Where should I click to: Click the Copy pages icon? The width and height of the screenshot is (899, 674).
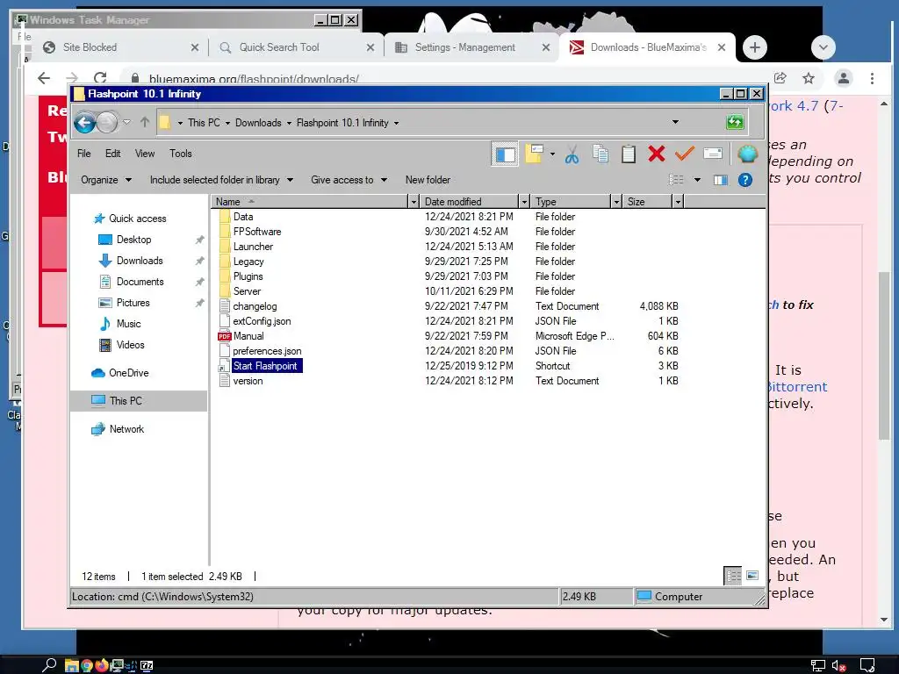tap(601, 154)
